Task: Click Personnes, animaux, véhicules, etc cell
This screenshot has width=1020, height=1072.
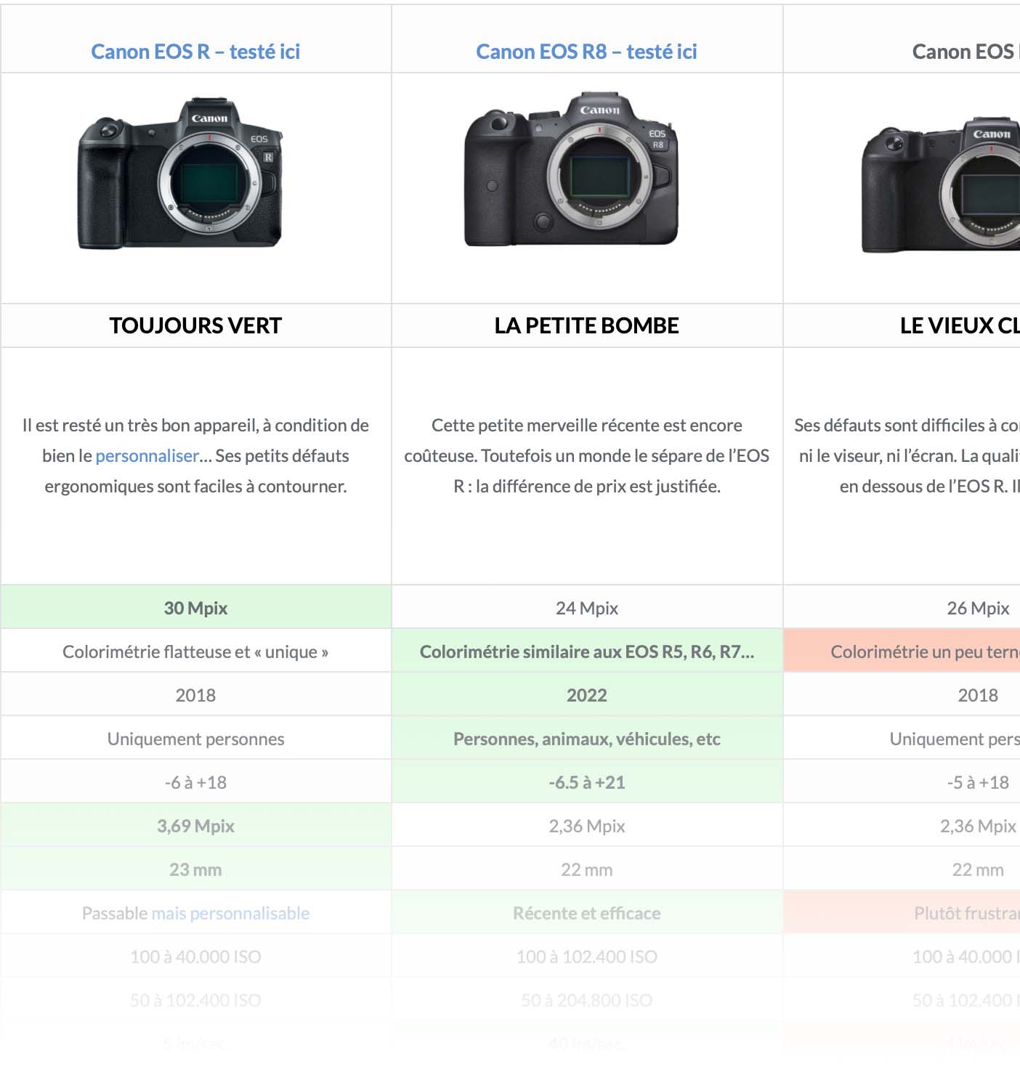Action: tap(587, 738)
